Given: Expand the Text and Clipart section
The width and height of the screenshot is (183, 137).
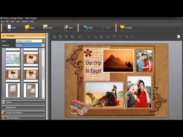Looking at the screenshot, I should [23, 118].
